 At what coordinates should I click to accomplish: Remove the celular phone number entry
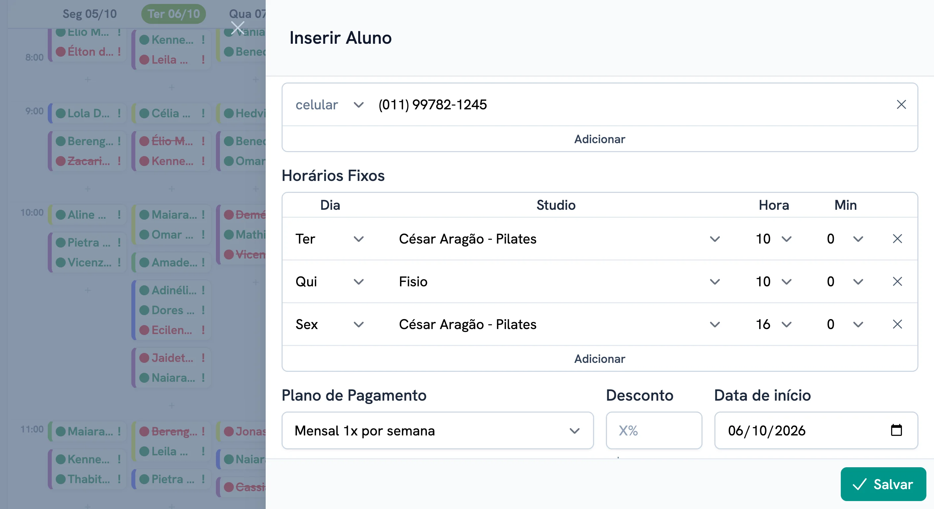point(901,105)
